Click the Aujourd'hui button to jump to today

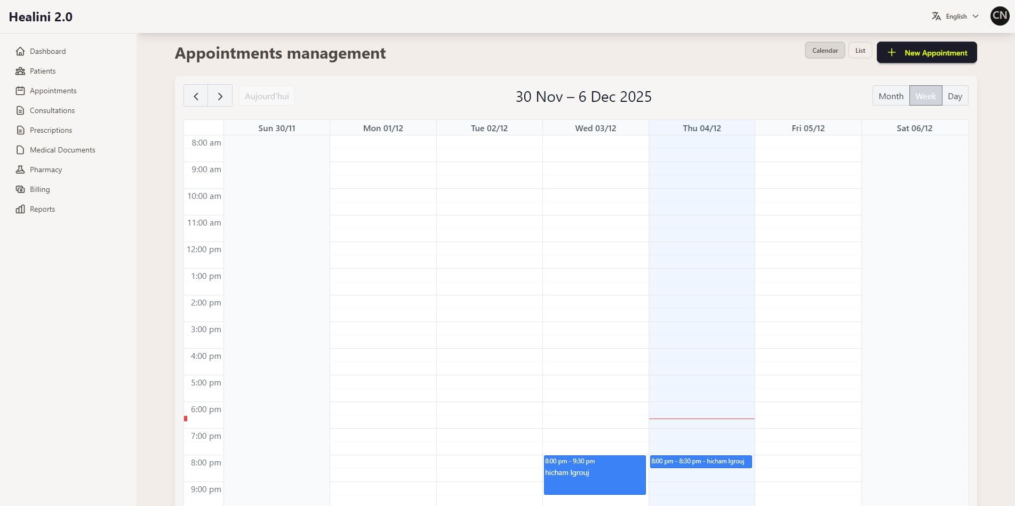pyautogui.click(x=267, y=95)
